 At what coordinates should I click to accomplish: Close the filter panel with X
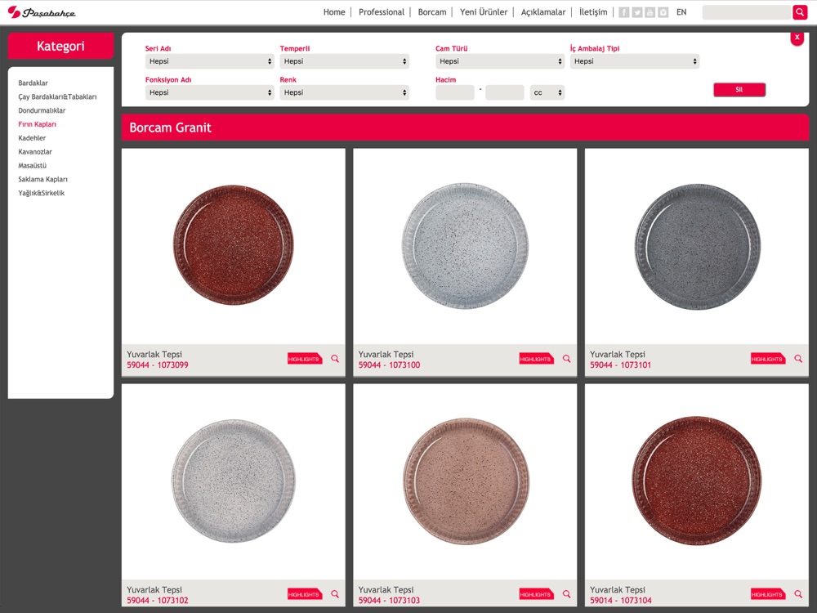[797, 38]
